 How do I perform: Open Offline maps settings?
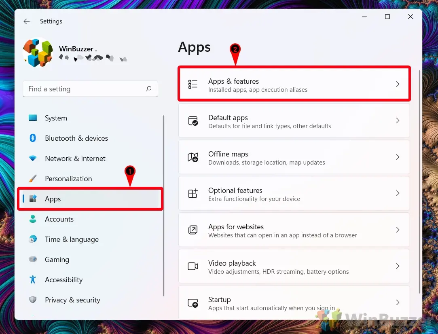294,157
